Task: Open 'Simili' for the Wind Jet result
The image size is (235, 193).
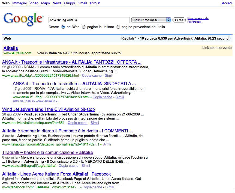Action: click(x=95, y=123)
